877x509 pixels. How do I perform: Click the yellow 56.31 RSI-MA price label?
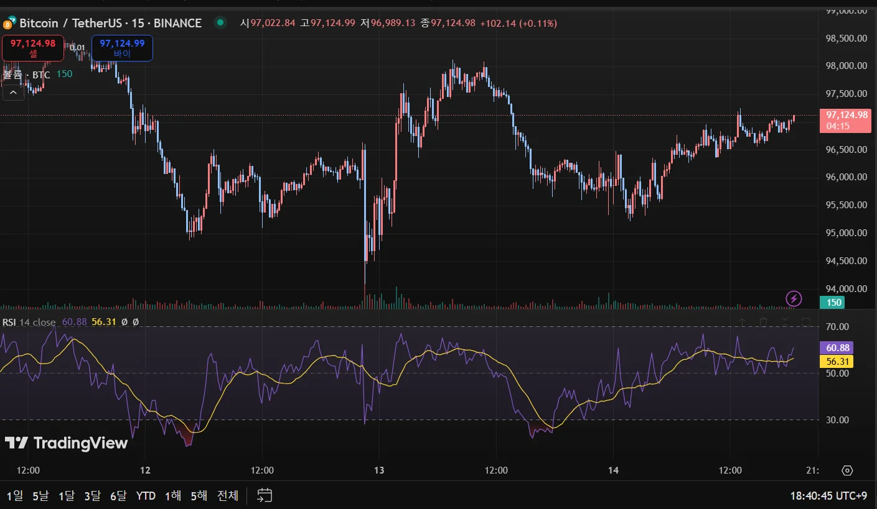837,362
